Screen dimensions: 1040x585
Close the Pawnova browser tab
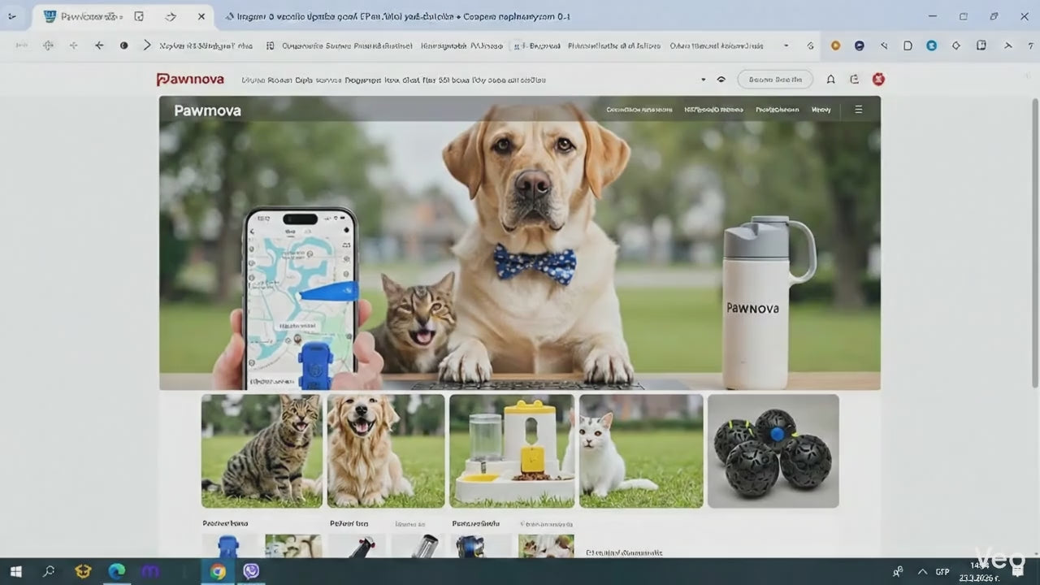point(201,16)
